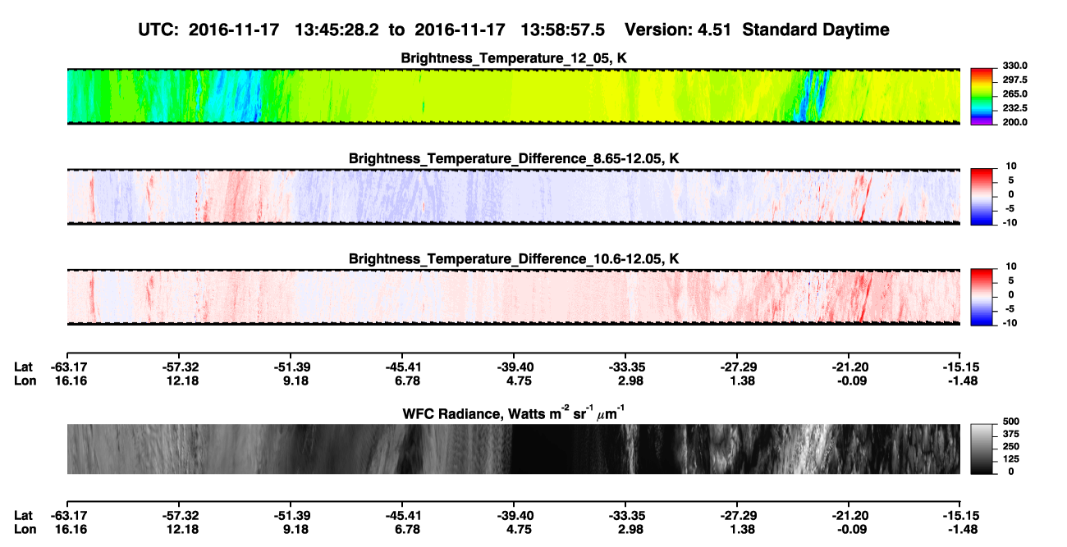Click "Lat" label on axis above WFC title

pyautogui.click(x=24, y=367)
